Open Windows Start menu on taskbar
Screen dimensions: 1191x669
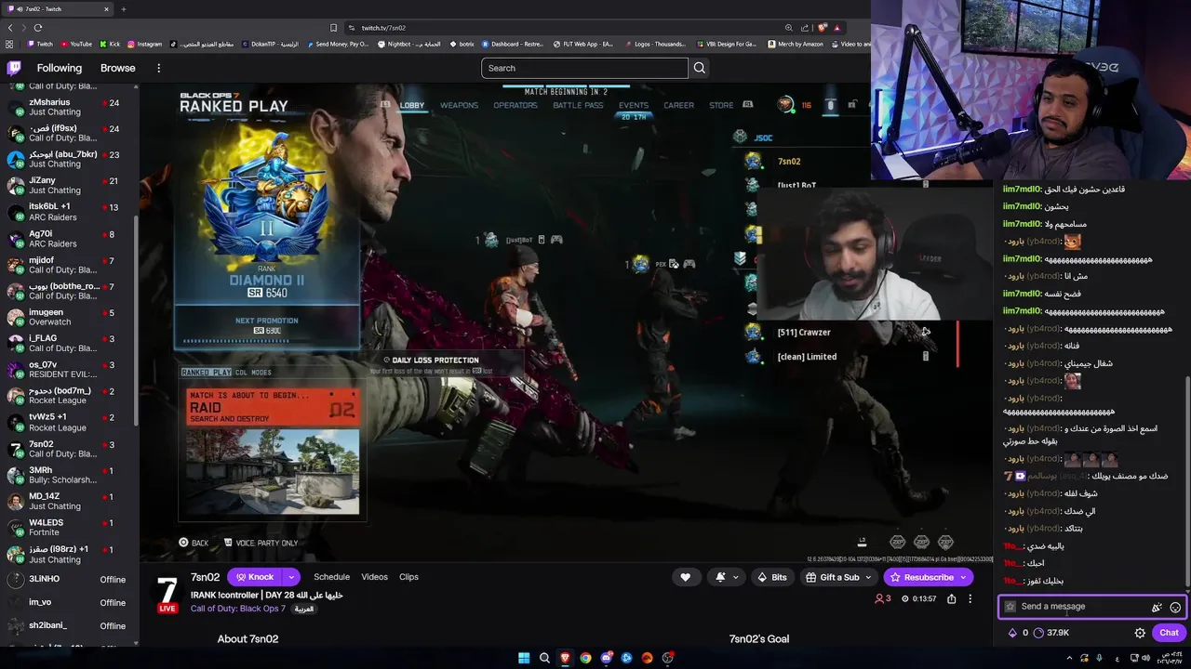pos(524,658)
